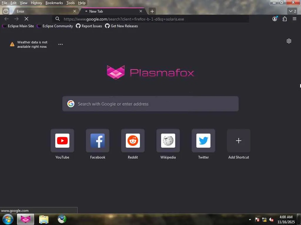Launch the globe browser taskbar icon
This screenshot has height=225, width=301.
(62, 219)
